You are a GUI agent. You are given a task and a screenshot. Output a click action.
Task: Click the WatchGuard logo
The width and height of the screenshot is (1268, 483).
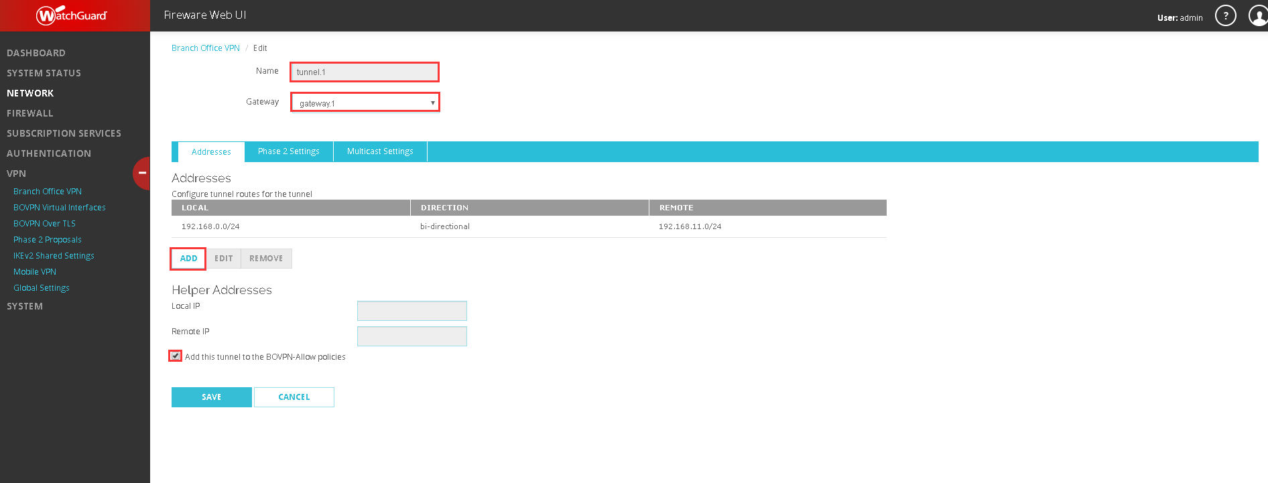[x=72, y=15]
